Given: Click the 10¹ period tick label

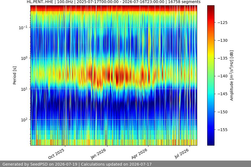Looking at the screenshot, I should click(x=24, y=89).
